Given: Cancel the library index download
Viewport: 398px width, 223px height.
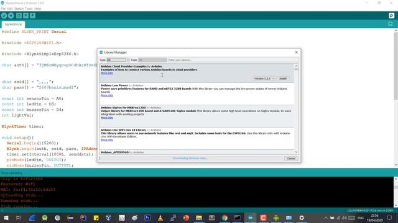Looking at the screenshot, I should click(291, 159).
